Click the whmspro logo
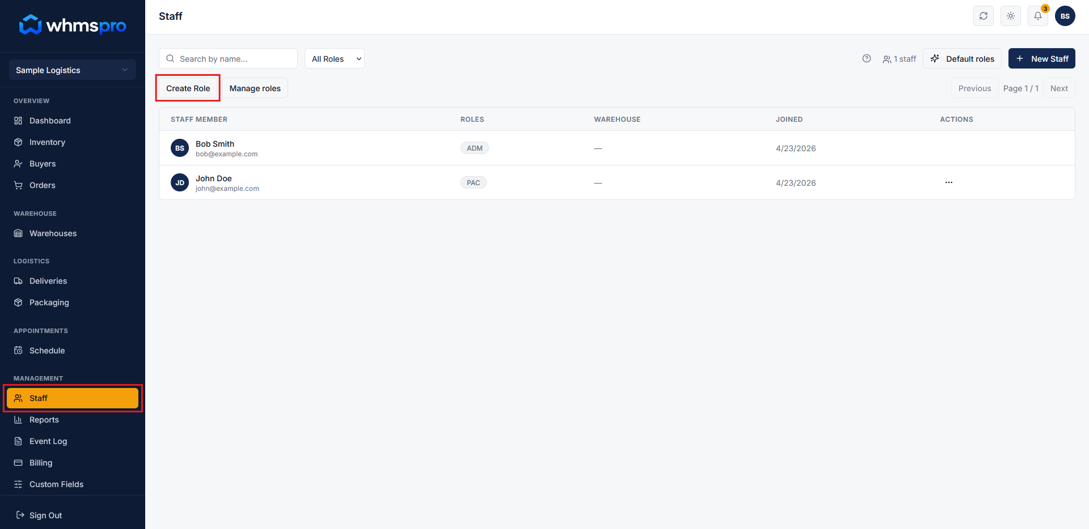 click(73, 25)
